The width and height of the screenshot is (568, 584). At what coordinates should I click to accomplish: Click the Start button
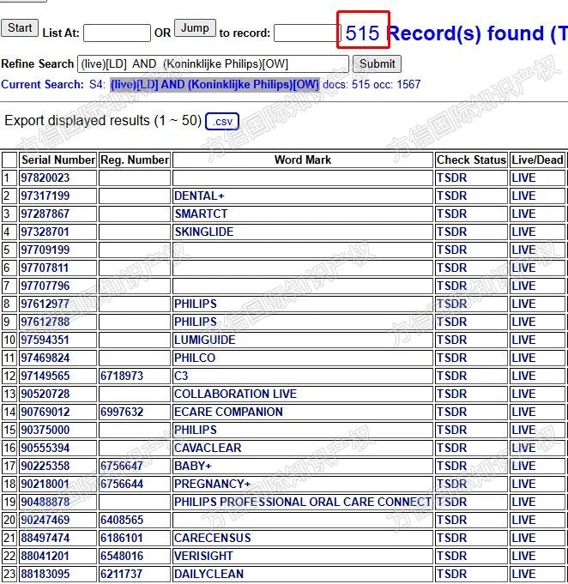[20, 28]
